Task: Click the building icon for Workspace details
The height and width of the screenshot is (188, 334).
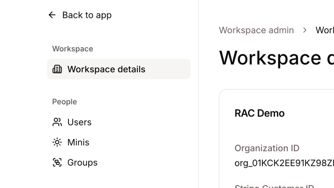Action: click(57, 69)
